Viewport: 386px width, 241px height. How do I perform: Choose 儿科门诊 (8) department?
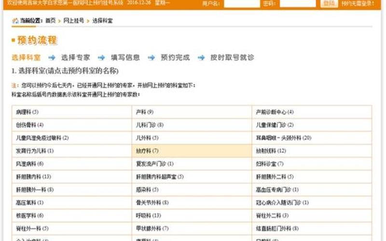tap(150, 125)
